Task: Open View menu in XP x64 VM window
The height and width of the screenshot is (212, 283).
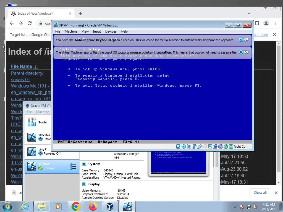Action: point(85,31)
